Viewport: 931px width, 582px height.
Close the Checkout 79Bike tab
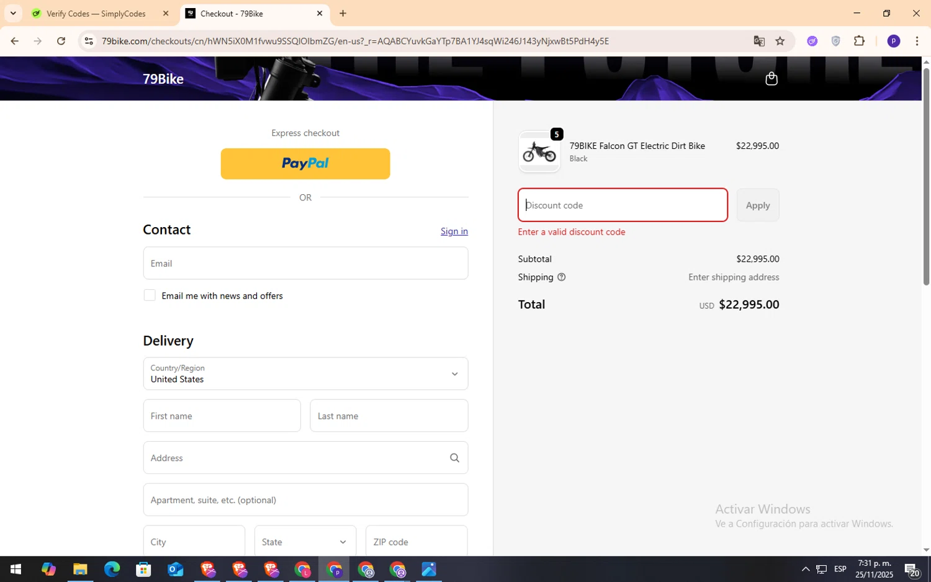pos(320,13)
